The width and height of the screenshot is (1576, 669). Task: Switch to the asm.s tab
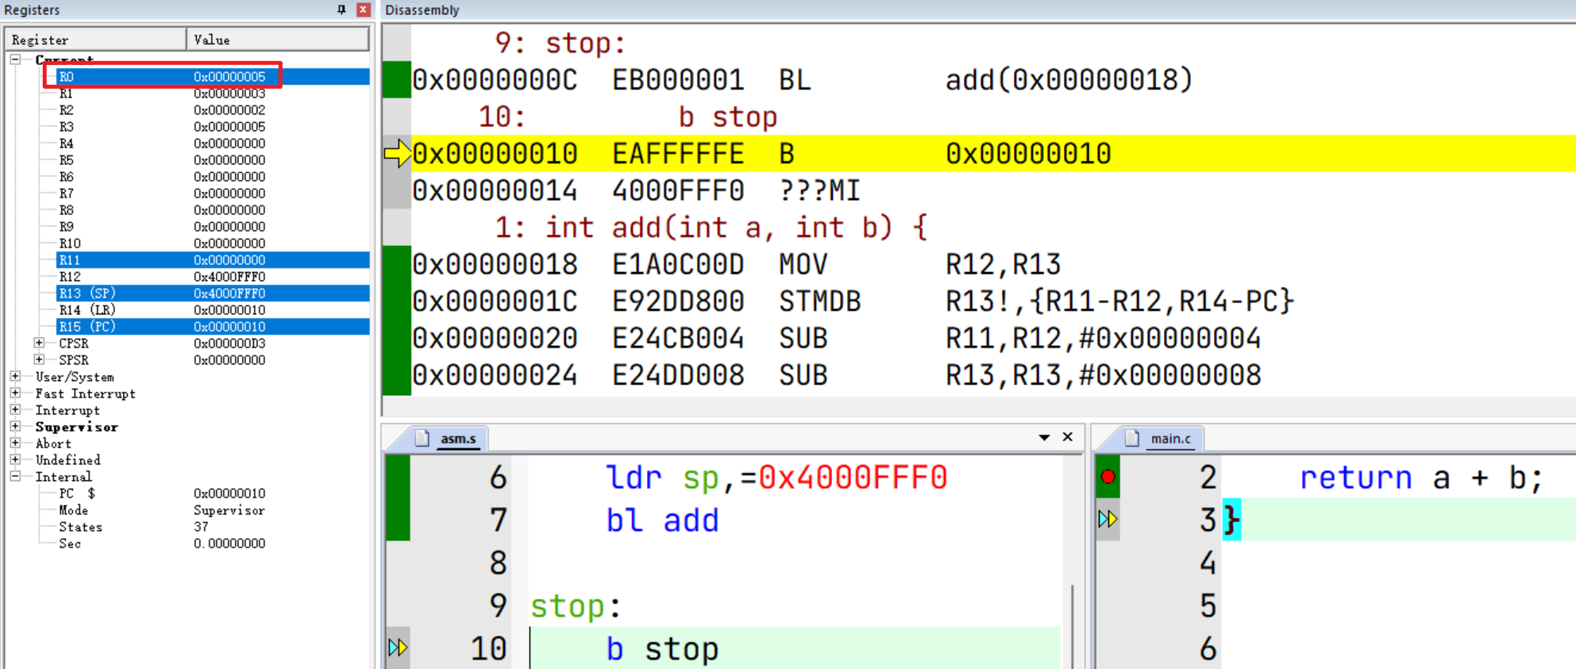pos(458,438)
